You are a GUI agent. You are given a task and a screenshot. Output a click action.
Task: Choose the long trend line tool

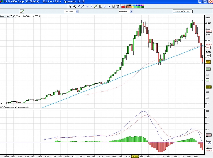click(x=83, y=6)
